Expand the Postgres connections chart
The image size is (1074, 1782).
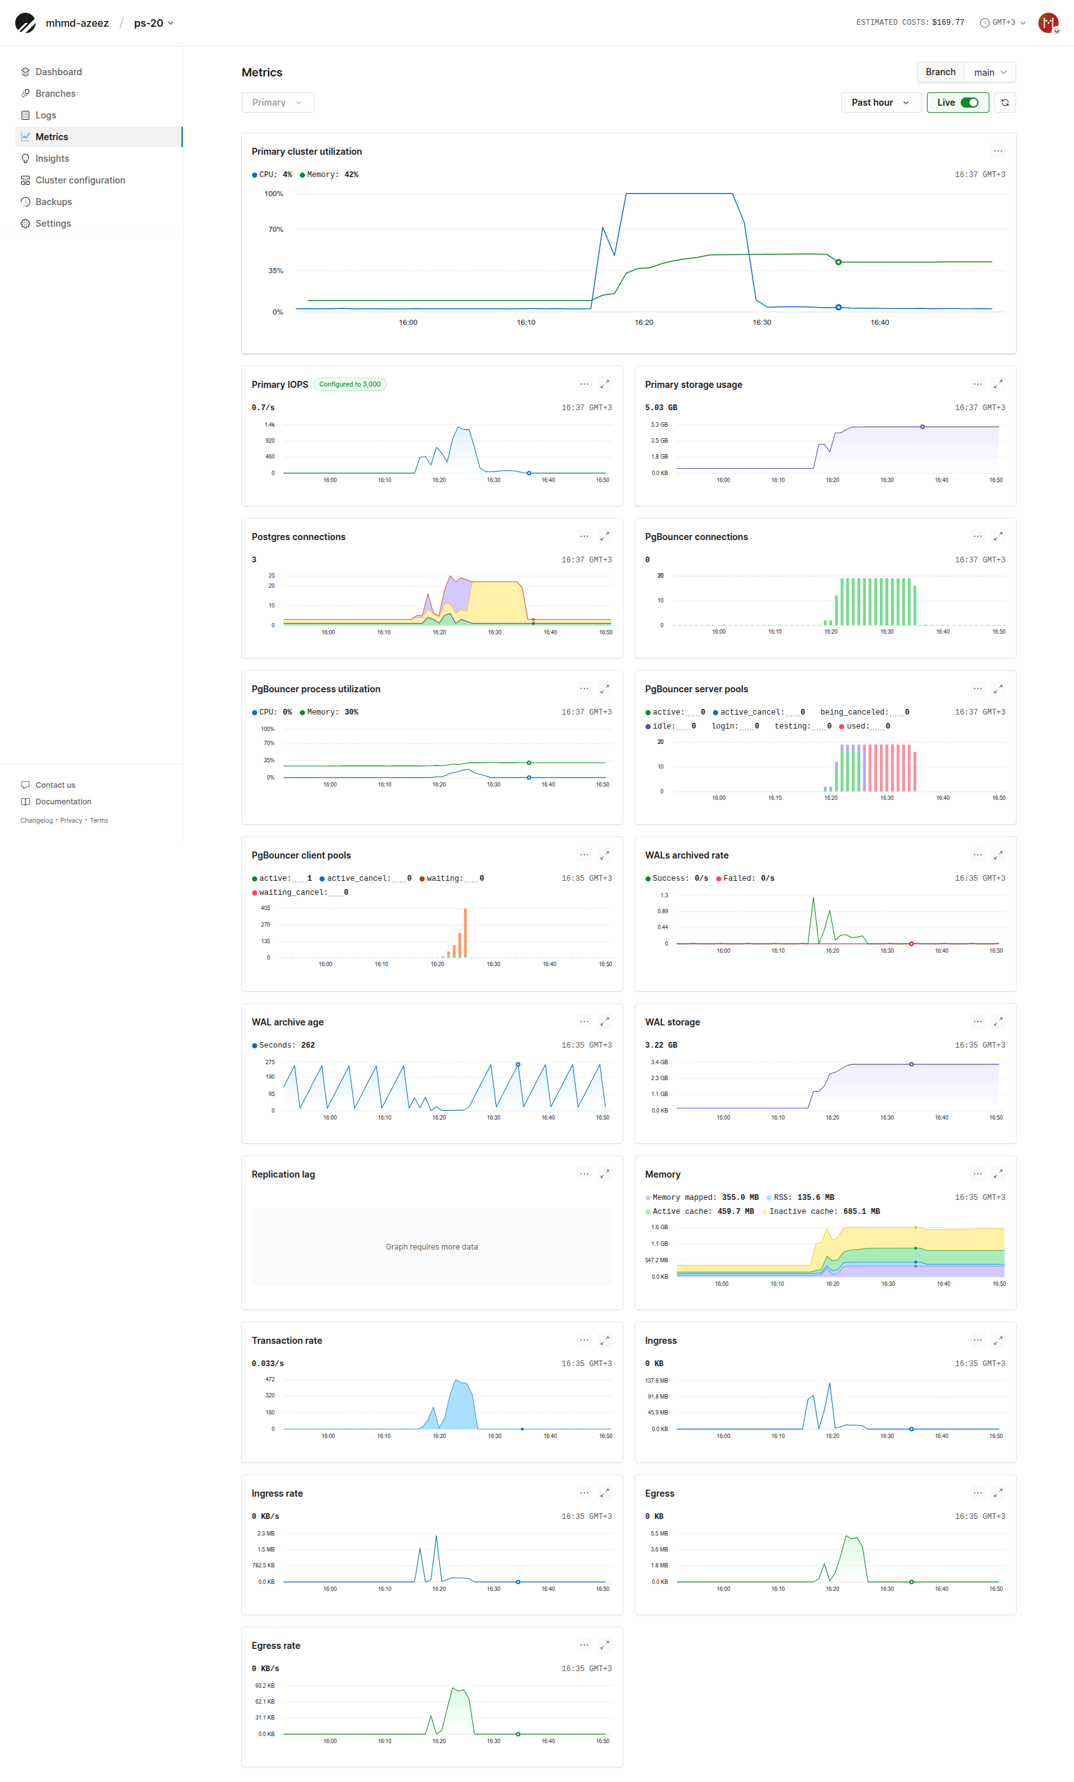click(x=604, y=537)
